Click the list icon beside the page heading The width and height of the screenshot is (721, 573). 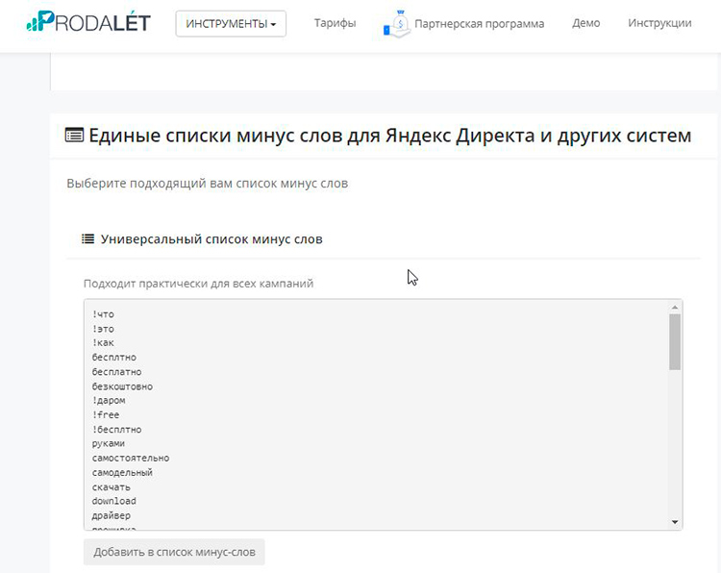(74, 136)
